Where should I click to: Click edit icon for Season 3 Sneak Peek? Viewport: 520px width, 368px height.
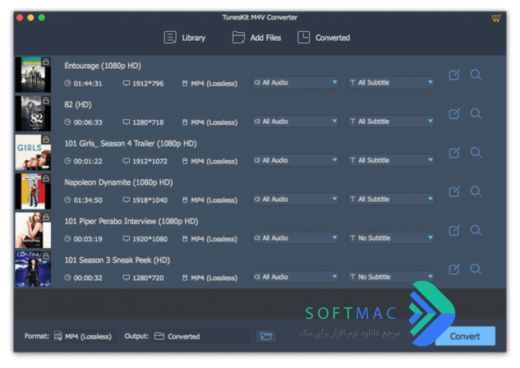coord(454,269)
